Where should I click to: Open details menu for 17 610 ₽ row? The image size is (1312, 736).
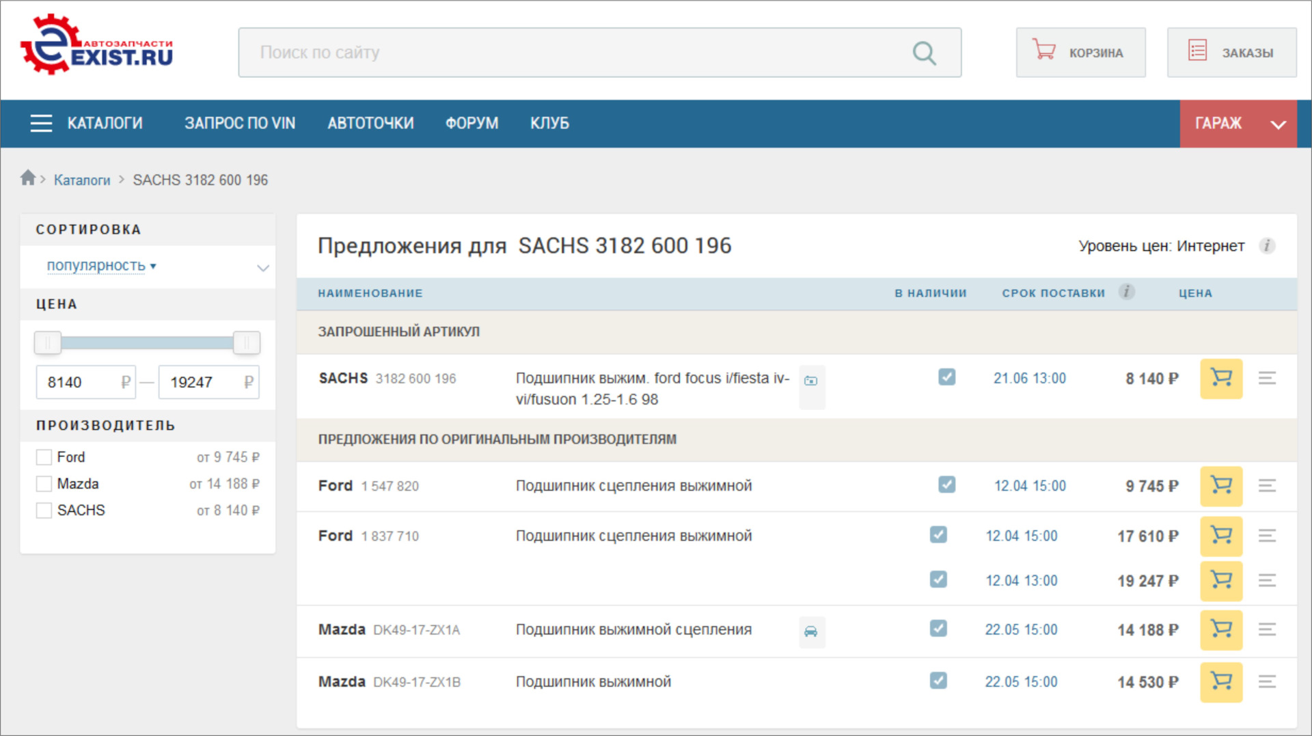1267,536
